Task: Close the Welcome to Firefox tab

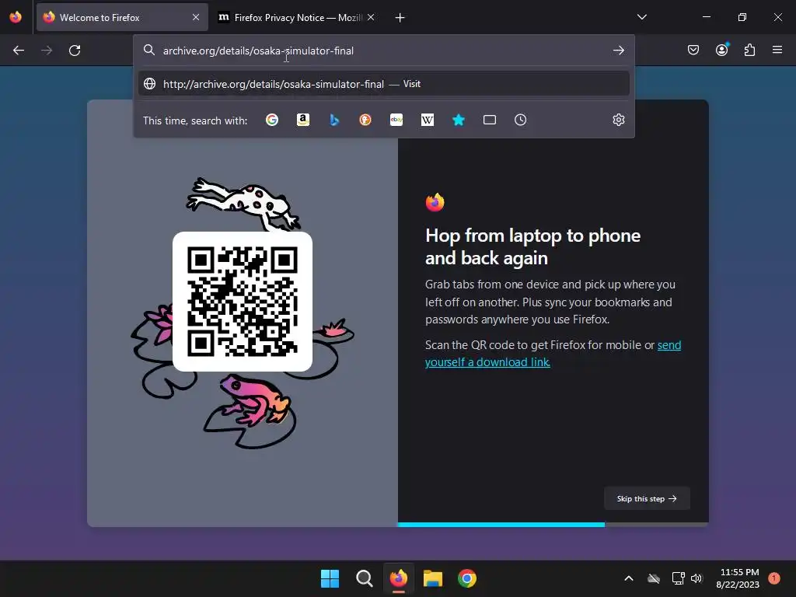Action: 196,17
